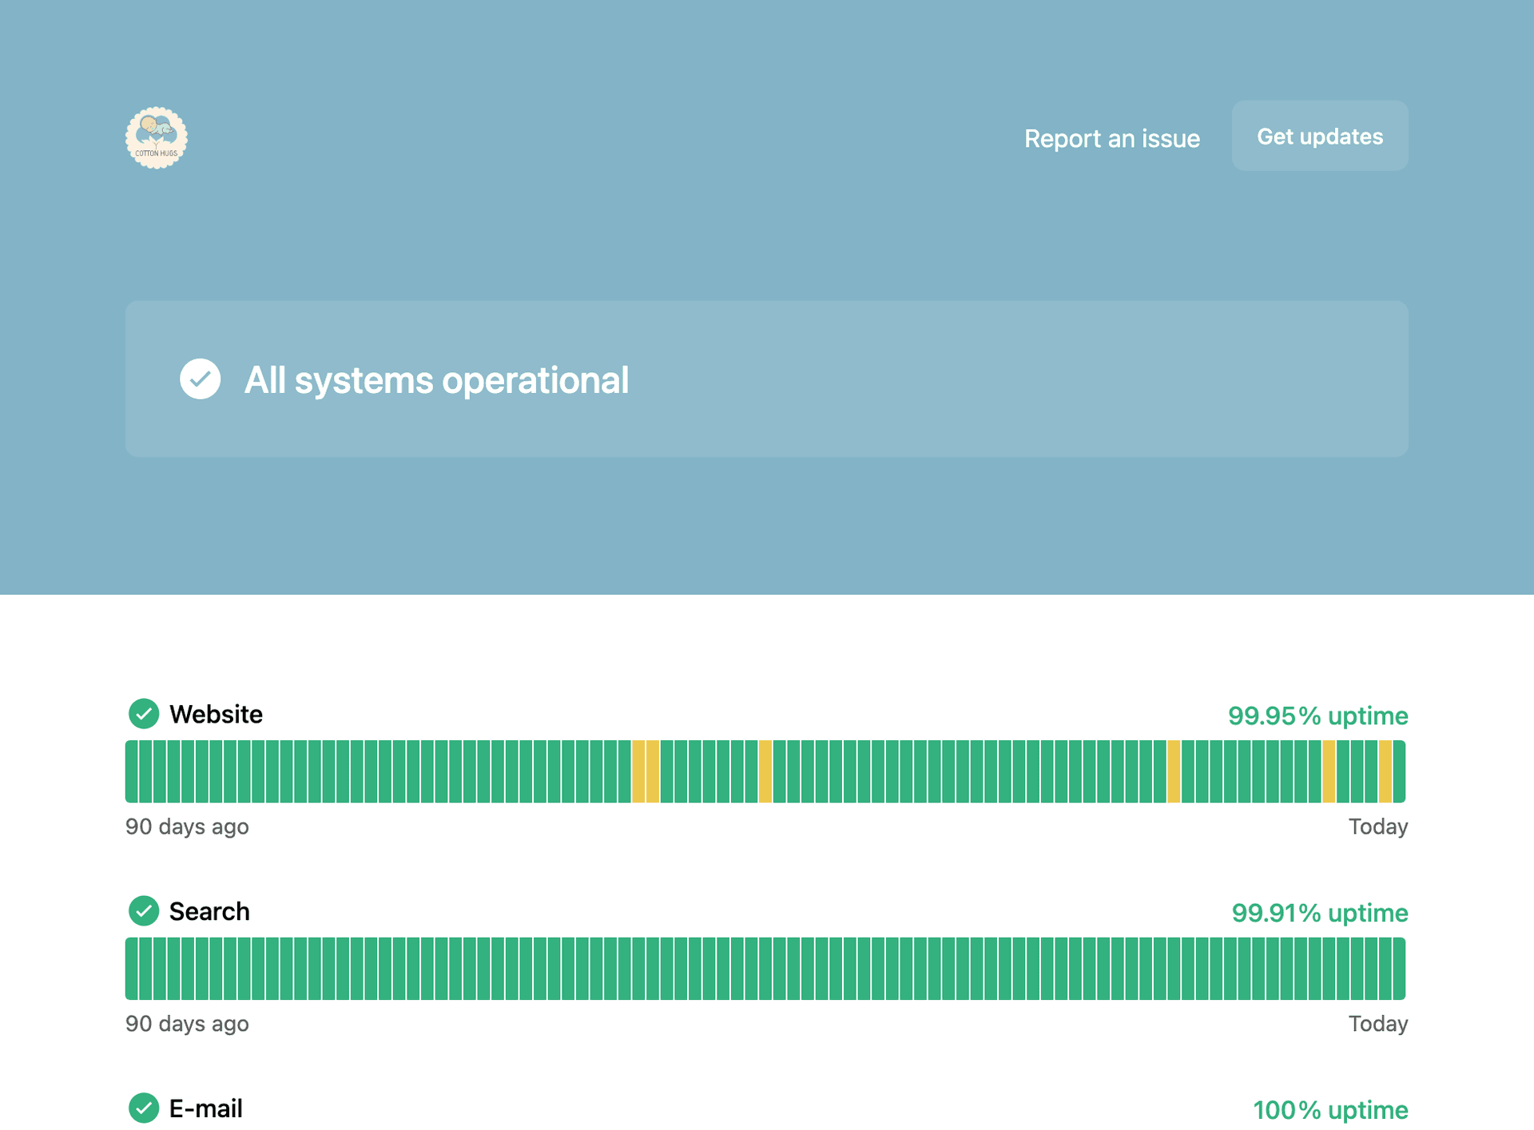Open the Website service label
The height and width of the screenshot is (1130, 1534).
216,714
